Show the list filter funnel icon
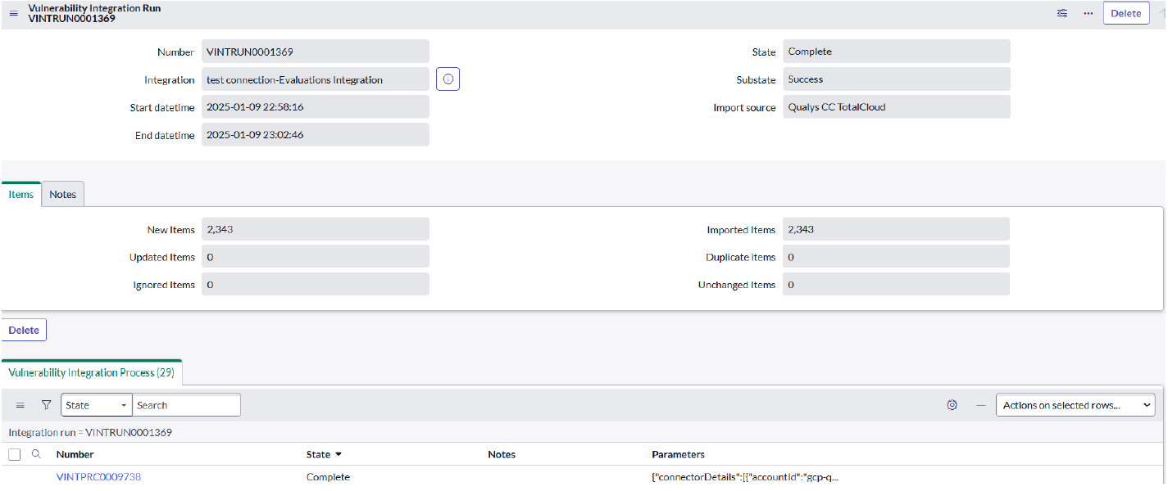 coord(46,405)
